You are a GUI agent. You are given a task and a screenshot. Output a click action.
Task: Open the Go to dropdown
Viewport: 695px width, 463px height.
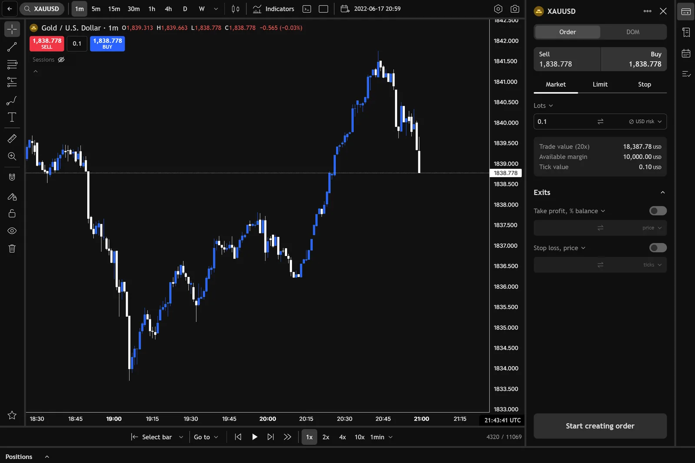pos(206,437)
